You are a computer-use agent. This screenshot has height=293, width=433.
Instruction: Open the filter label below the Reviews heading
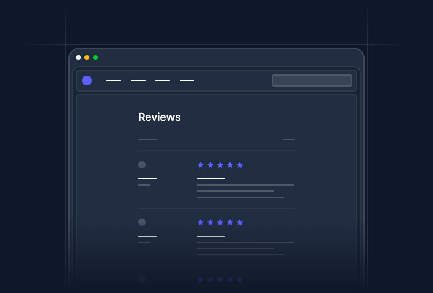click(147, 140)
